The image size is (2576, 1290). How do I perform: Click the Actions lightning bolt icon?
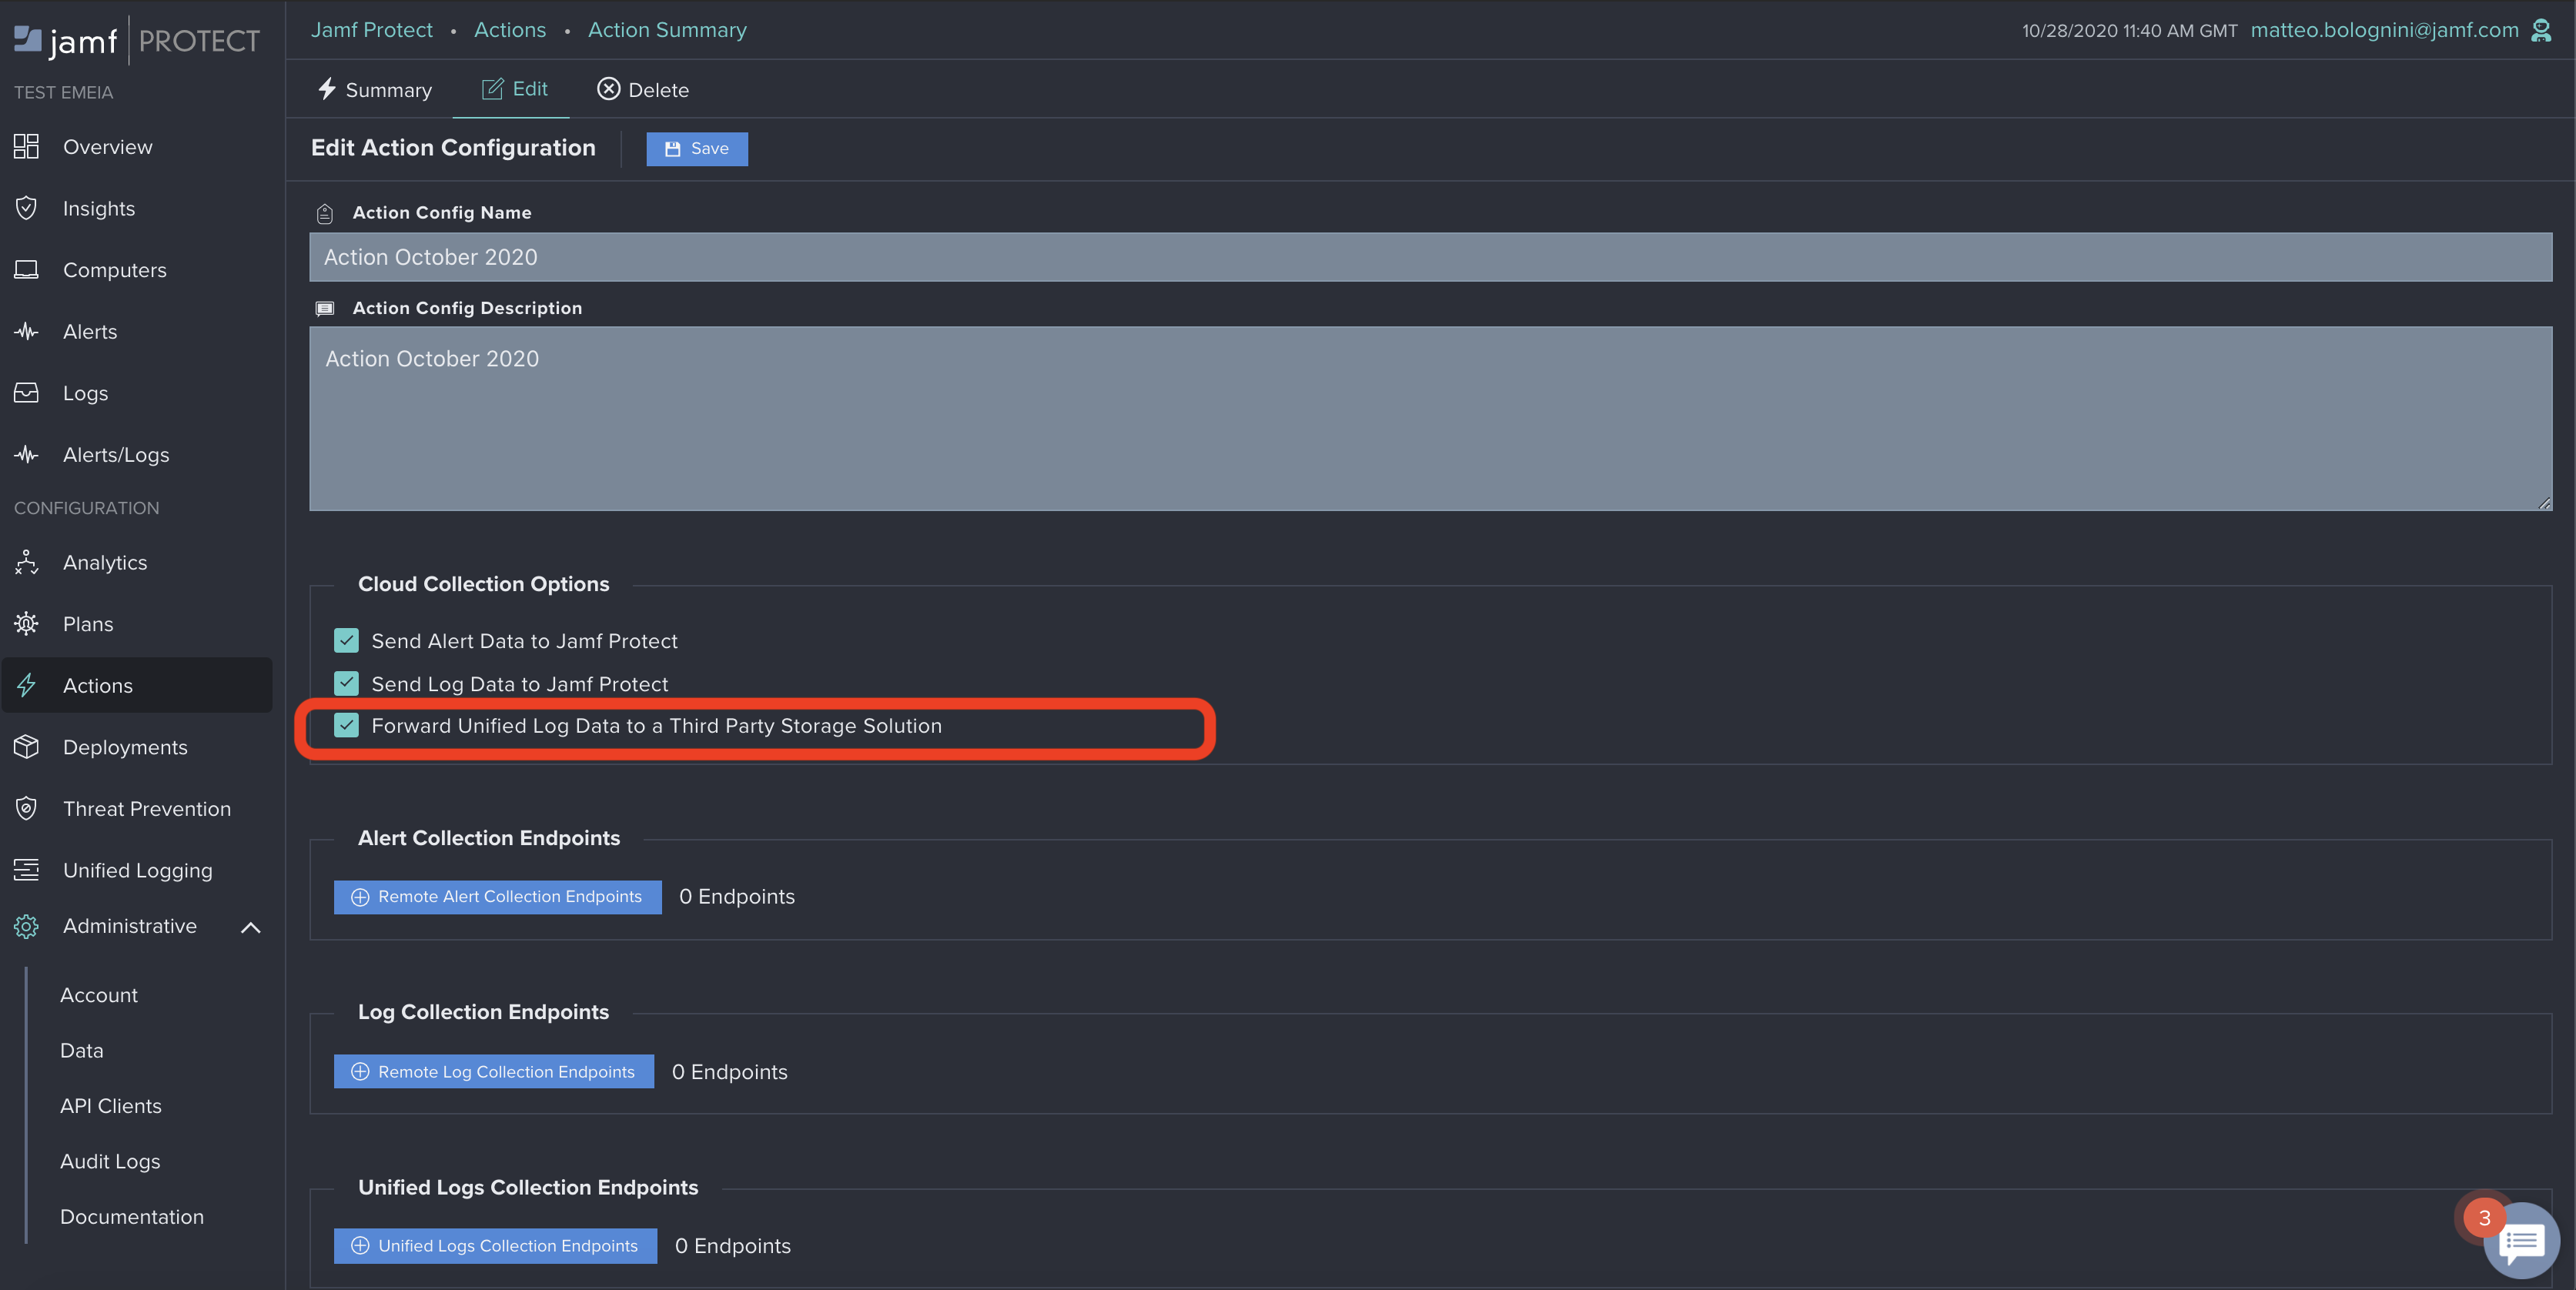coord(26,685)
